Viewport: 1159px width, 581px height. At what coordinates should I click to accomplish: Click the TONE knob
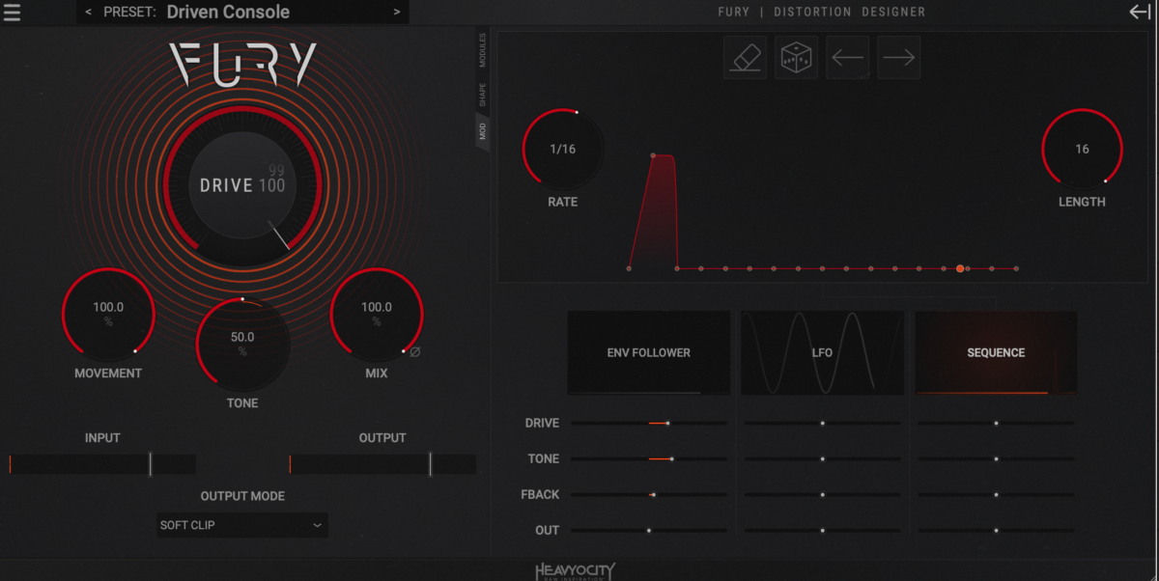click(x=242, y=345)
